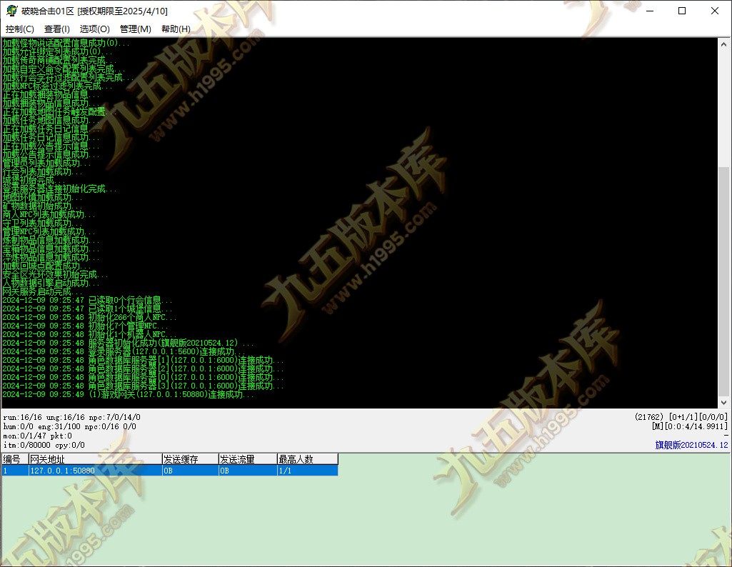Click the 网关地址 column header

95,459
